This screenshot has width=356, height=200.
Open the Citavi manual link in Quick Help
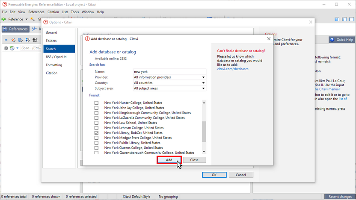tap(327, 89)
